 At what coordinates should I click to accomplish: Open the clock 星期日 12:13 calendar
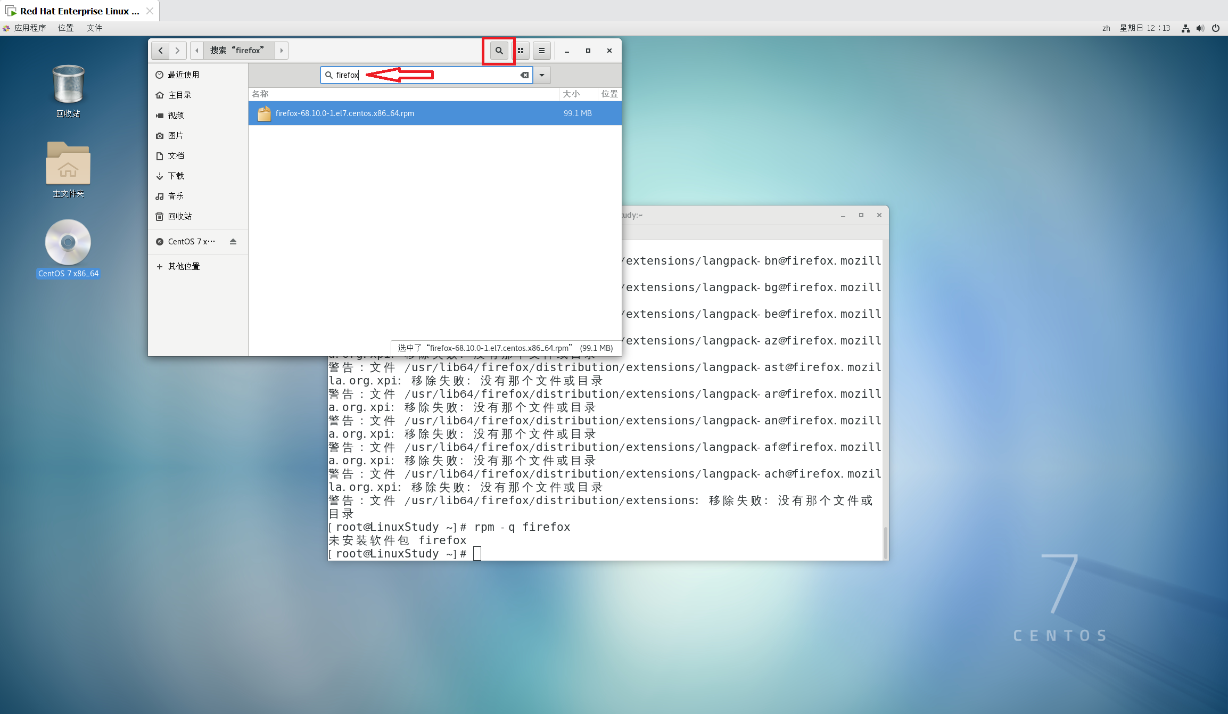point(1144,28)
